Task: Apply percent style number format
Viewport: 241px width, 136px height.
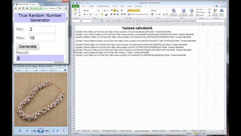Action: coord(156,14)
